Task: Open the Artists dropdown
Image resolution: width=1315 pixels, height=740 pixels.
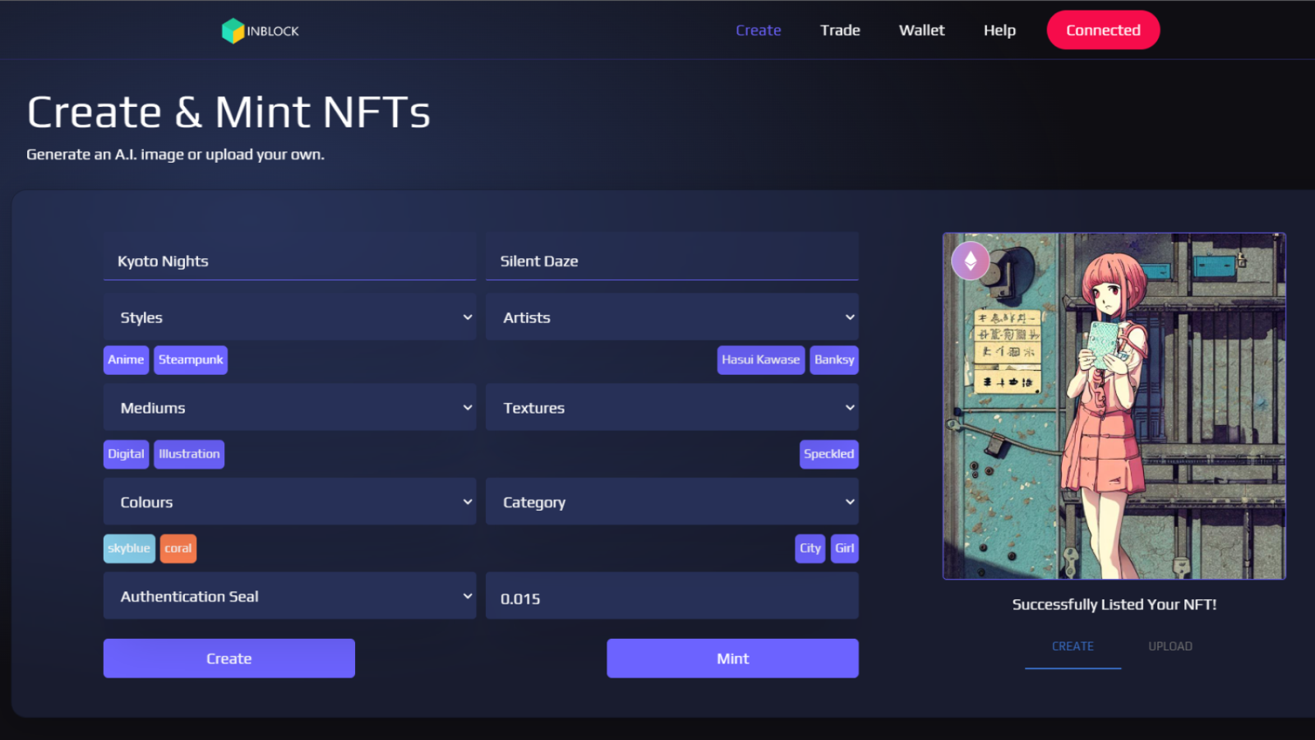Action: (x=671, y=317)
